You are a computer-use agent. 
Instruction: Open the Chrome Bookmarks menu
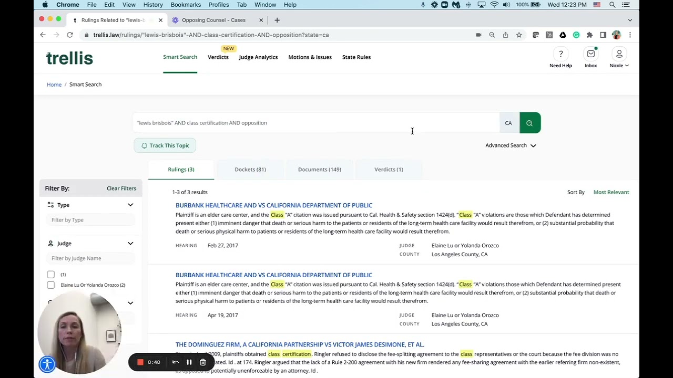(x=186, y=5)
